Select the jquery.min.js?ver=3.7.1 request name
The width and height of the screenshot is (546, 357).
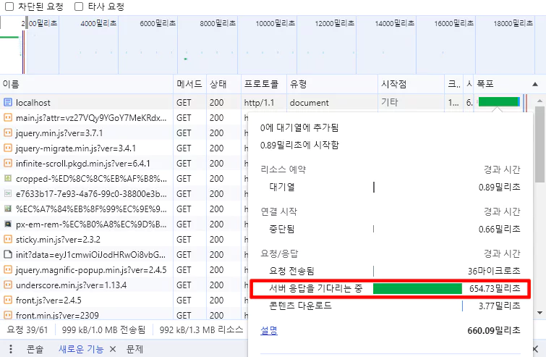click(x=59, y=133)
